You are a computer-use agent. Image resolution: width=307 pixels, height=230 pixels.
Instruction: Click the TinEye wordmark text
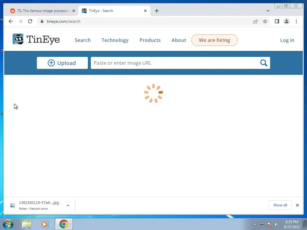[43, 39]
